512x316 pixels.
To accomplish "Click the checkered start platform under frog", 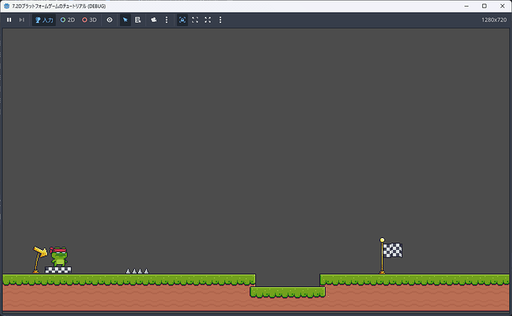I will coord(58,270).
